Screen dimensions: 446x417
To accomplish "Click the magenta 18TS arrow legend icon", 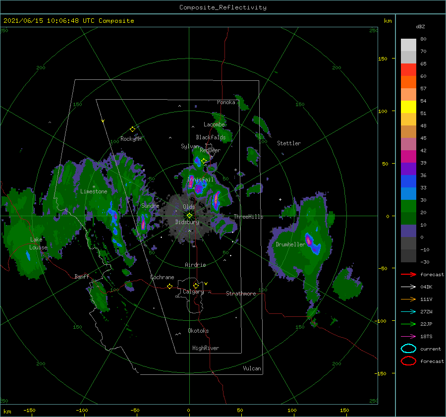I will (x=408, y=337).
